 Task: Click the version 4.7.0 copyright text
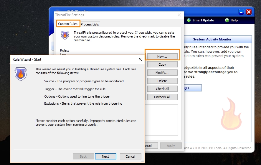point(218,148)
